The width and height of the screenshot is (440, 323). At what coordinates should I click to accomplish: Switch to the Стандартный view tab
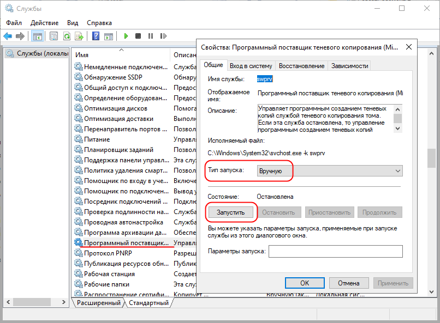click(x=149, y=302)
